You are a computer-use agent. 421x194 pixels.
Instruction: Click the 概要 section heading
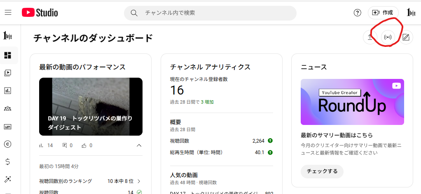pyautogui.click(x=175, y=122)
